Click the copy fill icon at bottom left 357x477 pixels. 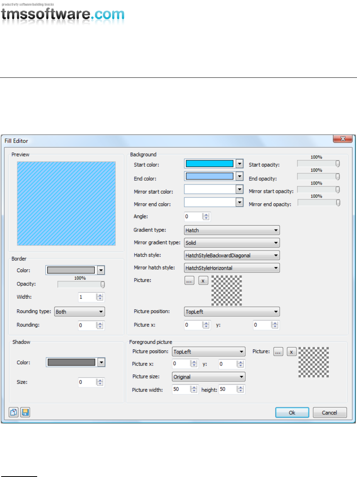tap(14, 412)
